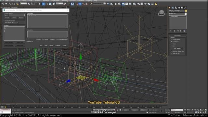208x117 pixels.
Task: Open the Rendering menu
Action: pyautogui.click(x=65, y=1)
